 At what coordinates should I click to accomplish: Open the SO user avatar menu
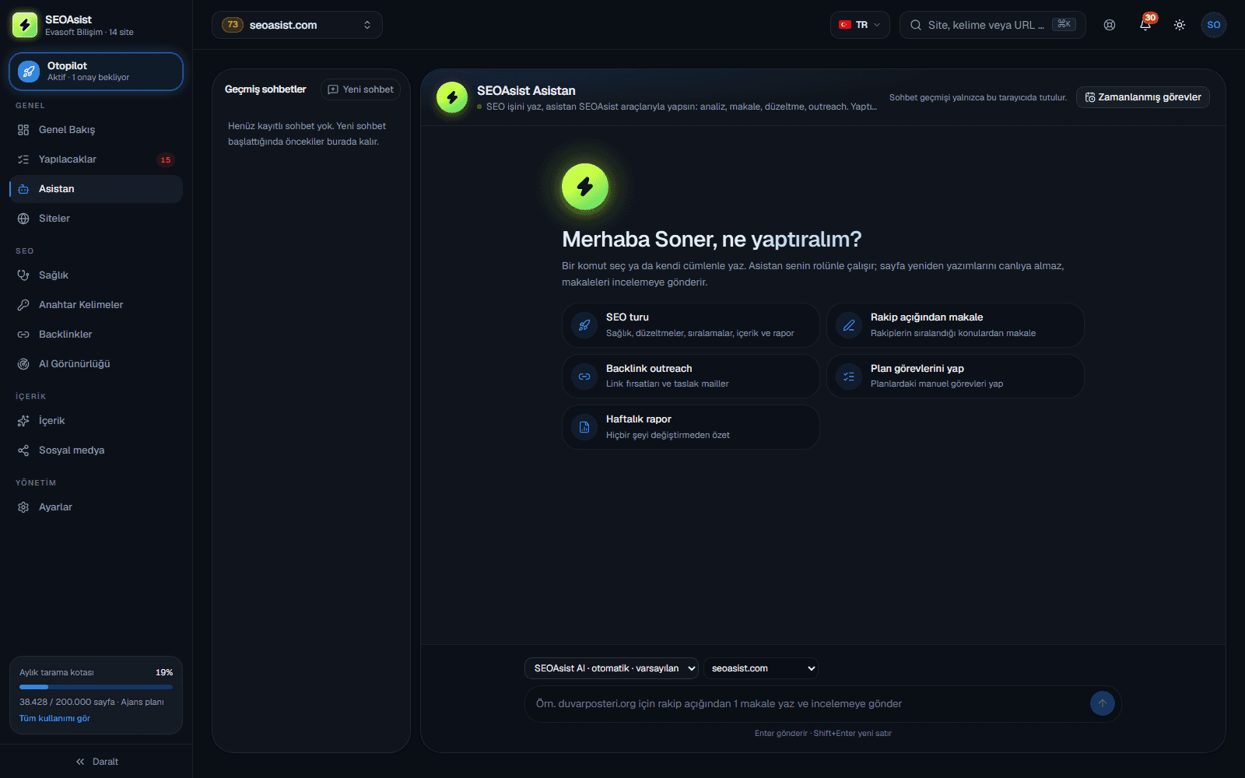(x=1214, y=25)
